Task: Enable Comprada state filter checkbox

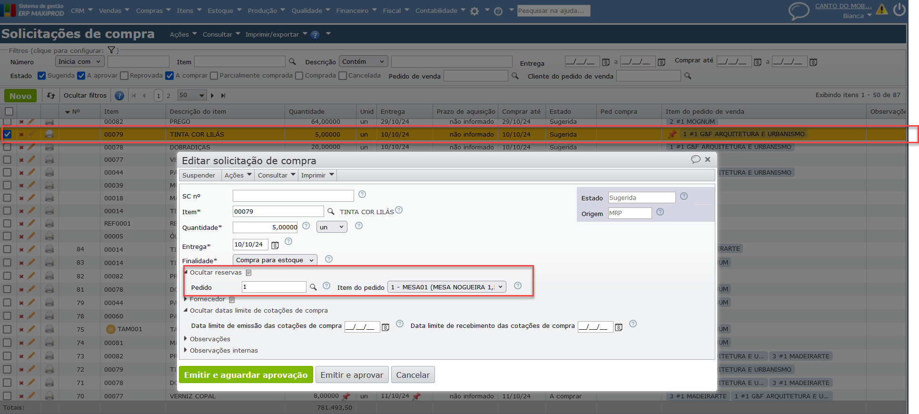Action: click(x=299, y=76)
